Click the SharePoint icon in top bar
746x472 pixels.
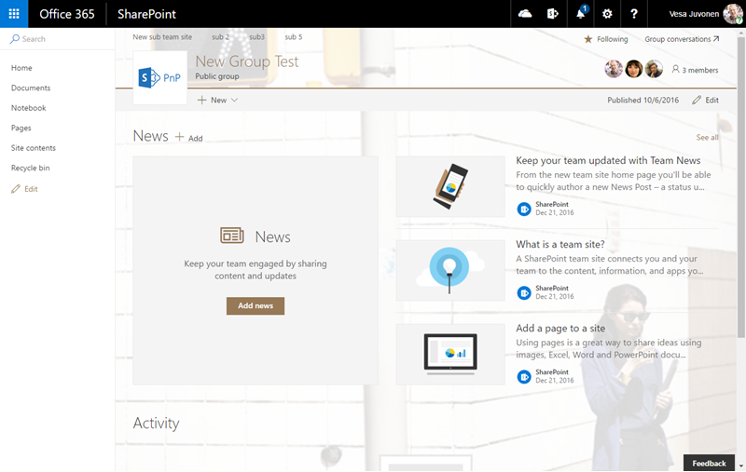552,14
